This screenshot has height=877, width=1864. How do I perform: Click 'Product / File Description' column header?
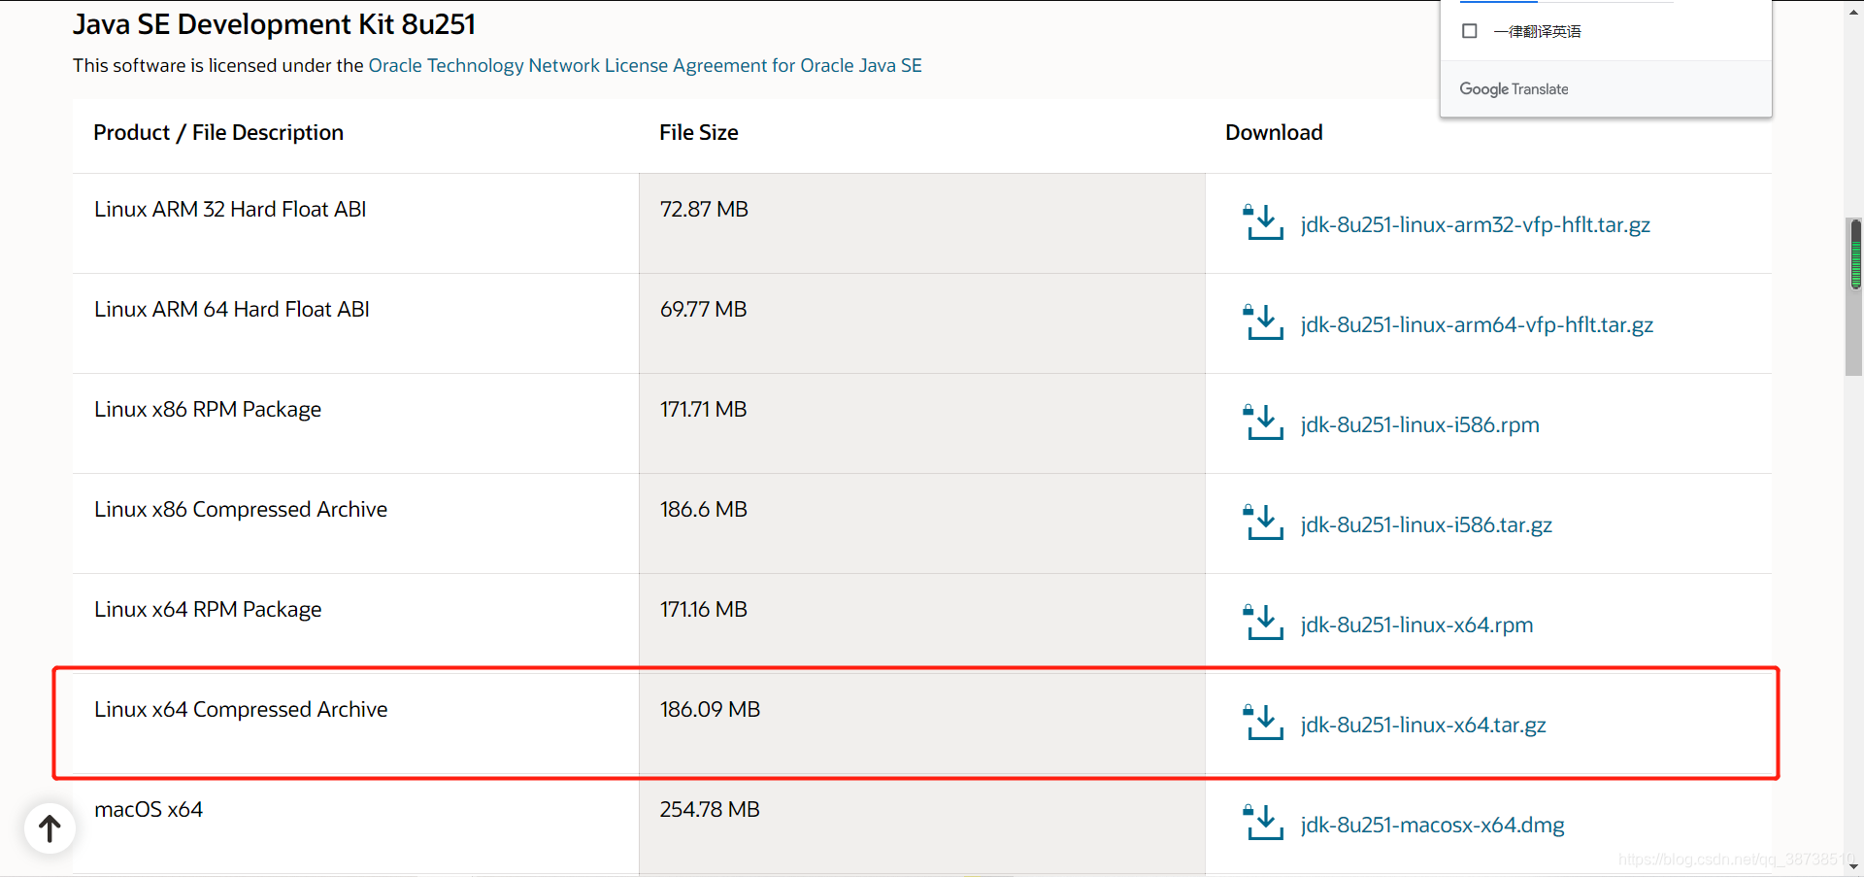pyautogui.click(x=218, y=133)
